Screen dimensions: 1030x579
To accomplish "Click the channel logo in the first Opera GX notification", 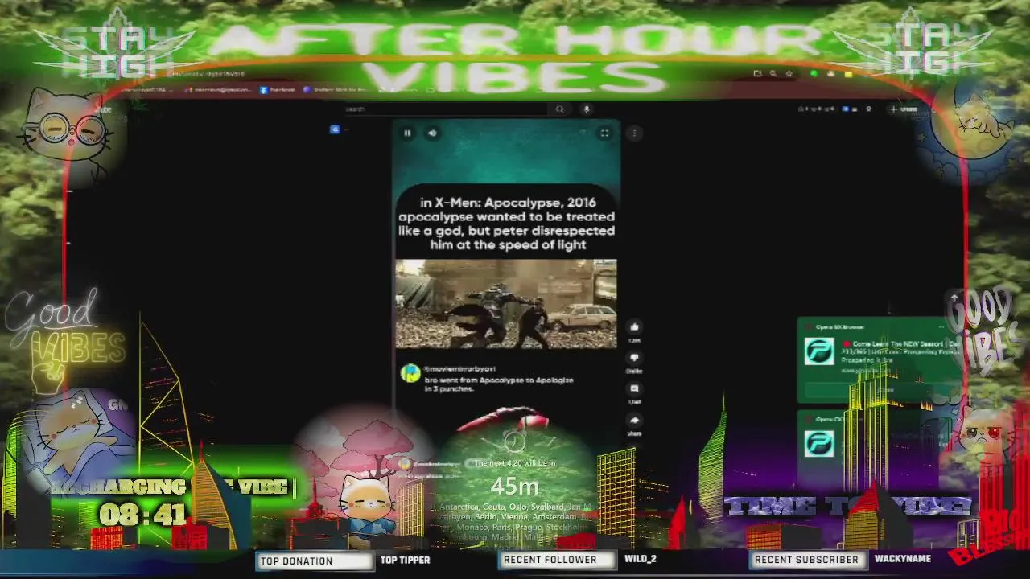I will click(x=819, y=351).
